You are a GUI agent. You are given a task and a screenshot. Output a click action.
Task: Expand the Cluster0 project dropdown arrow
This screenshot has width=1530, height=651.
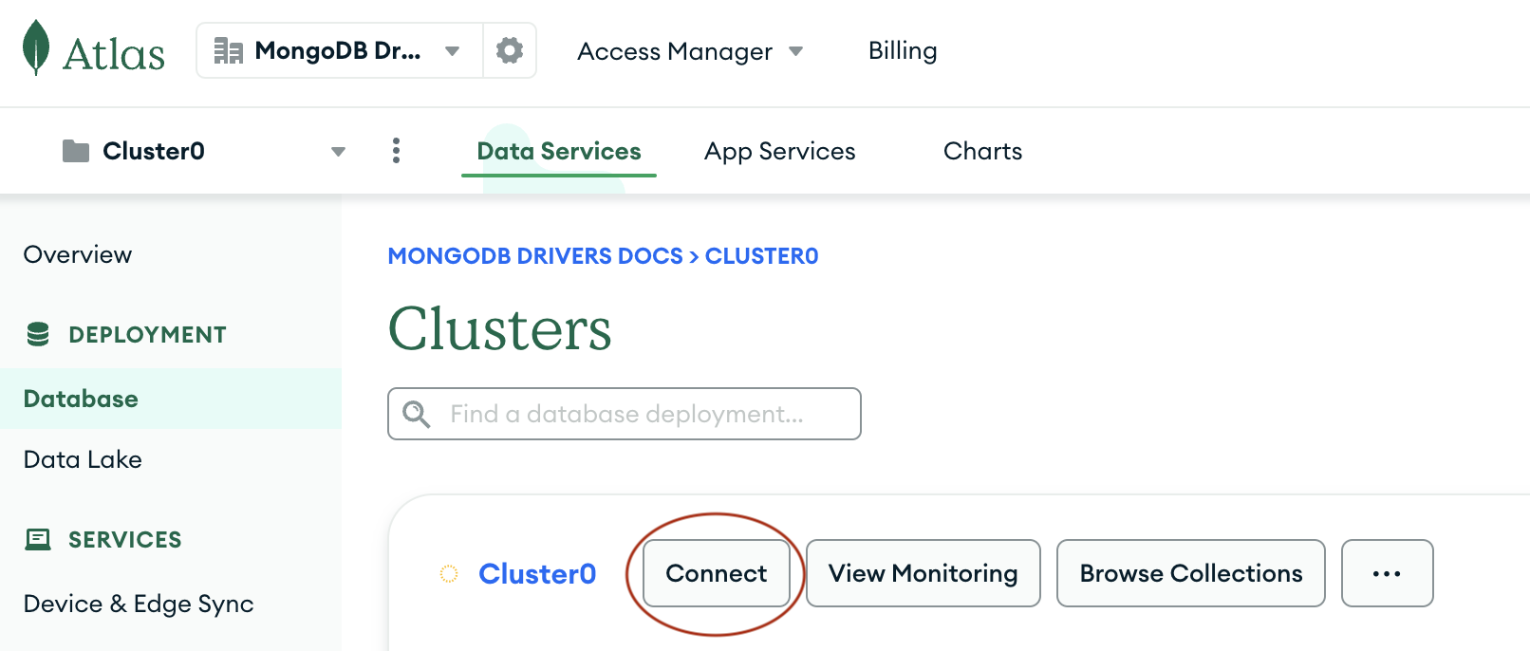pos(338,152)
